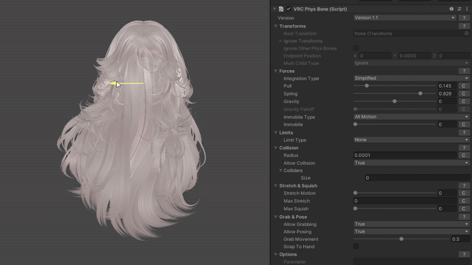Click the Collision section help button
472x265 pixels.
coord(464,148)
